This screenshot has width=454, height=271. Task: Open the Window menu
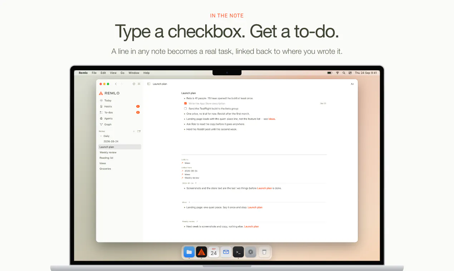[x=134, y=73]
